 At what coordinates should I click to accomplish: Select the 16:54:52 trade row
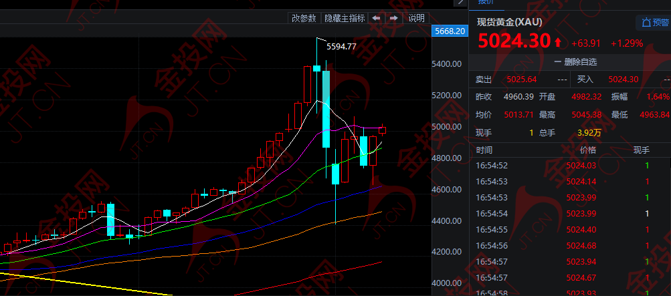point(569,166)
